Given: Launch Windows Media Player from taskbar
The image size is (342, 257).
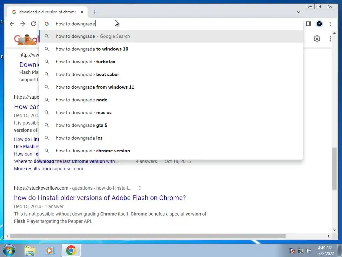Looking at the screenshot, I should 49,251.
